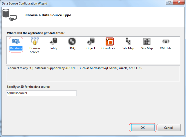Click the 'Choose a Data Source Type' heading
186x137 pixels.
[x=48, y=15]
